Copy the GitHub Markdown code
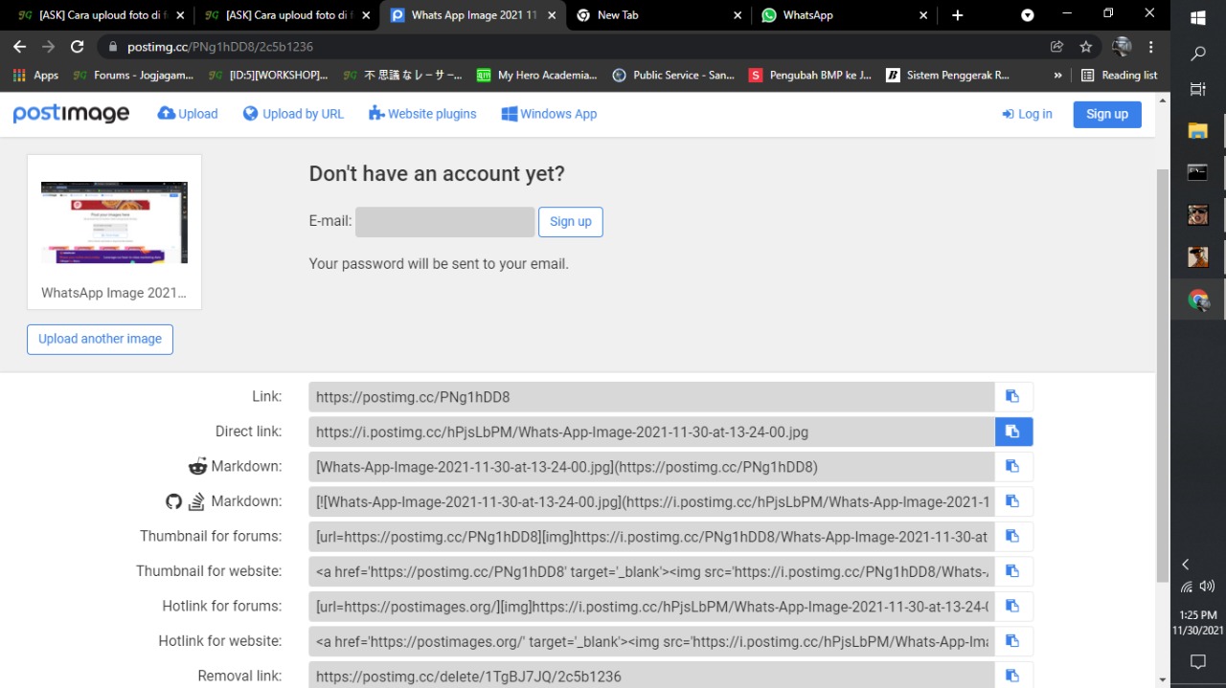This screenshot has height=688, width=1226. click(1013, 501)
